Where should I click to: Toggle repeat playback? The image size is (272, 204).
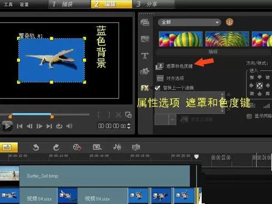pyautogui.click(x=59, y=126)
